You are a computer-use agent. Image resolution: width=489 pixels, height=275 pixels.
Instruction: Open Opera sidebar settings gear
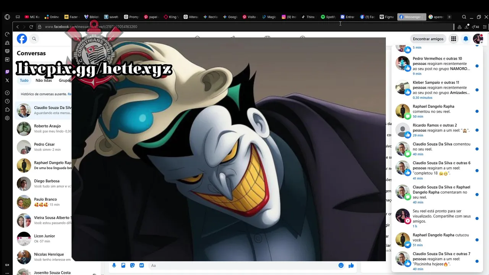click(7, 118)
